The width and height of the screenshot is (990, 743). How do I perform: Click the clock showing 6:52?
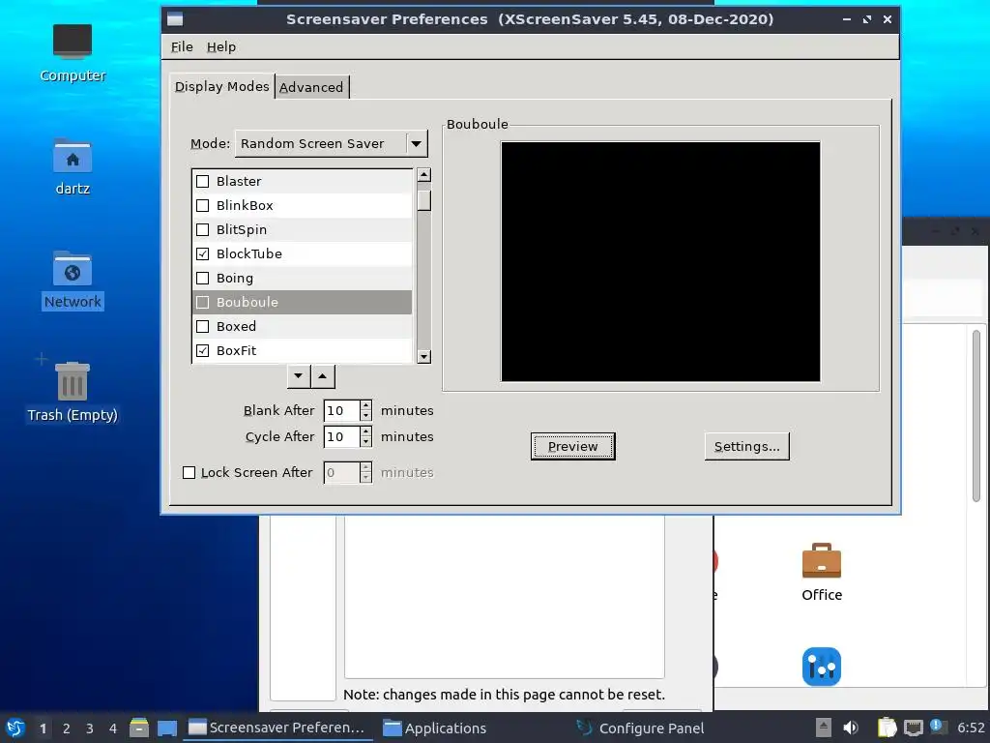(971, 728)
